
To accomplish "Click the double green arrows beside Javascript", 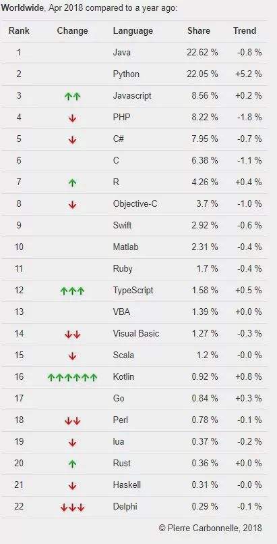I will click(72, 96).
